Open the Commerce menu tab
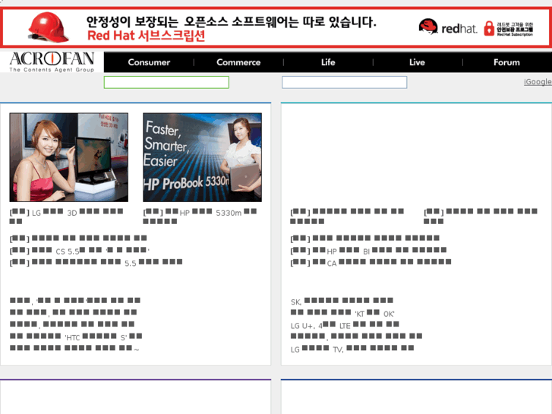 point(238,62)
